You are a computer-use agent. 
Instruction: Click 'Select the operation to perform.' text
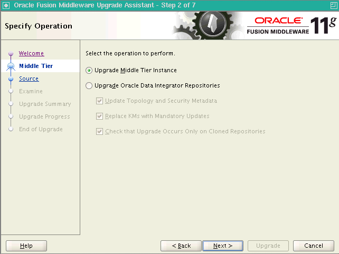130,53
